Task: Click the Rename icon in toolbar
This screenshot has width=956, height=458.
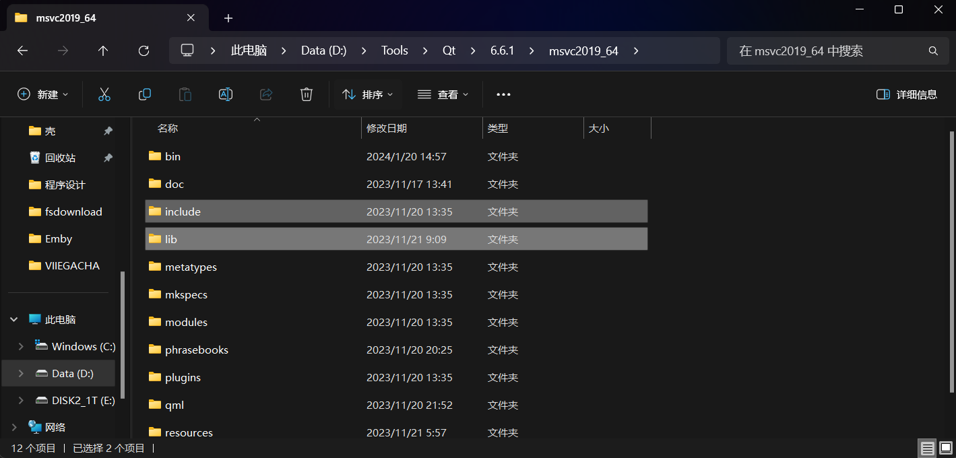Action: (226, 95)
